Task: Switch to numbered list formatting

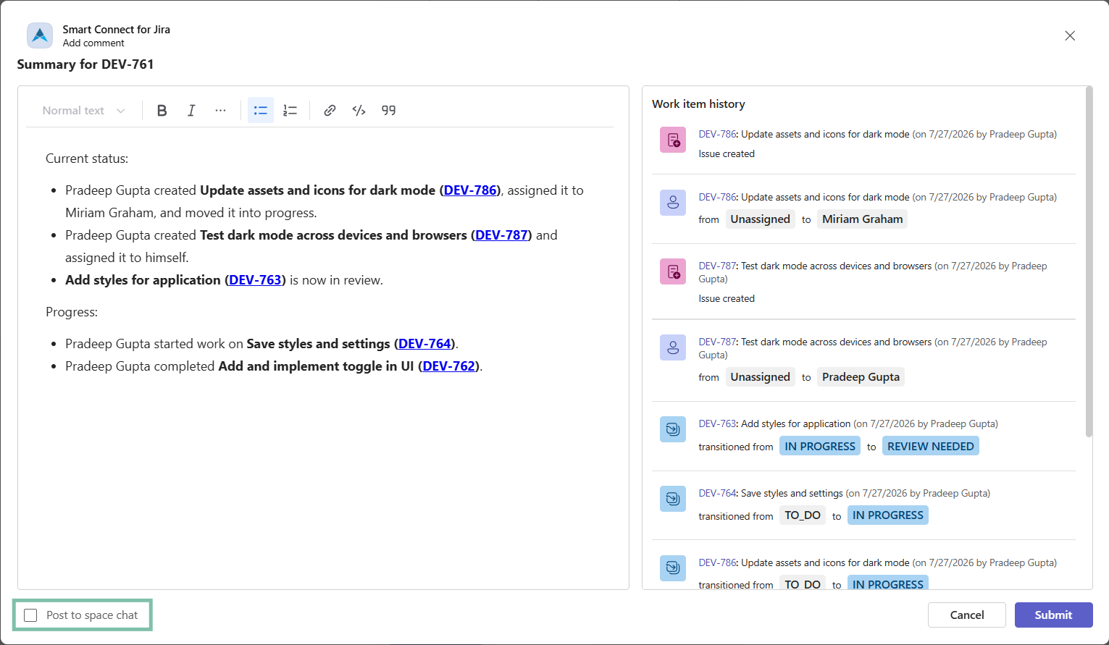Action: (290, 110)
